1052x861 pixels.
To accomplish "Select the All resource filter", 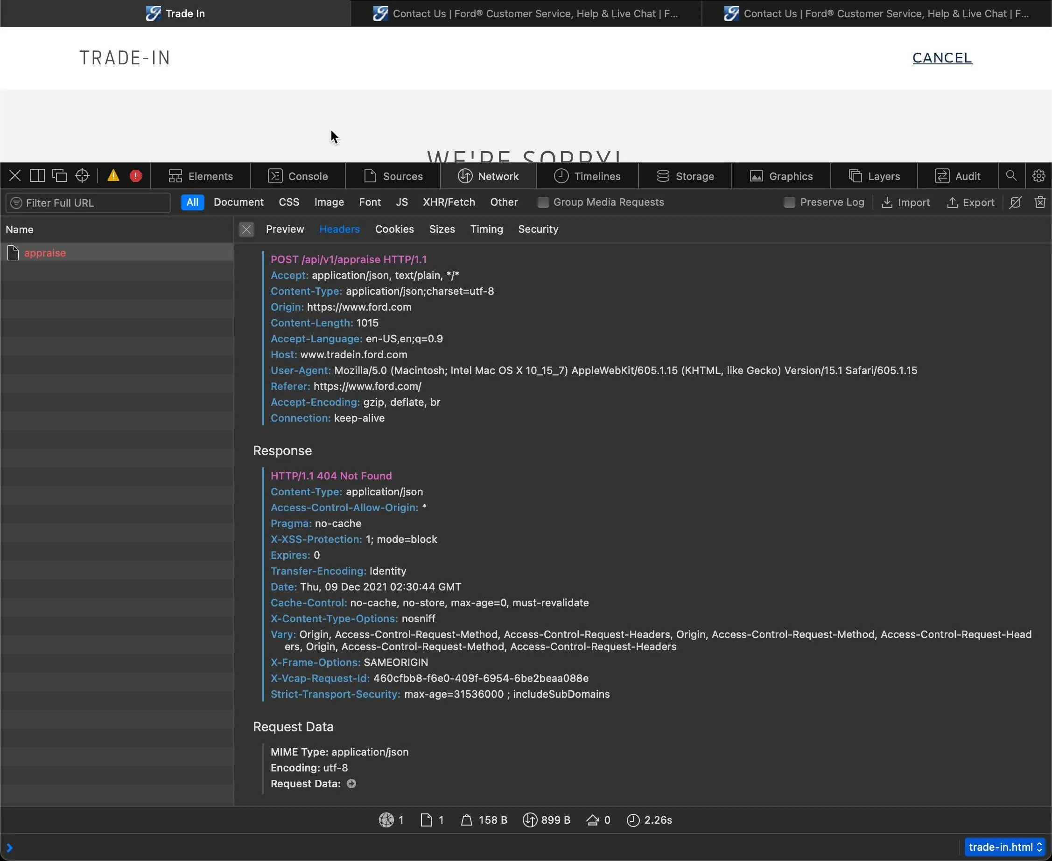I will tap(193, 202).
